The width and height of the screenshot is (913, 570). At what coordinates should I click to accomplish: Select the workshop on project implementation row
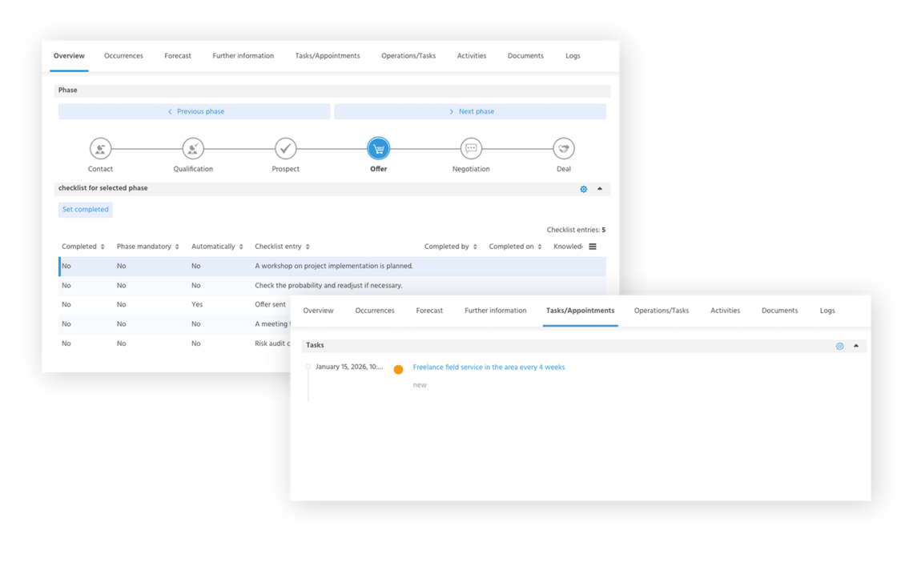click(x=333, y=266)
